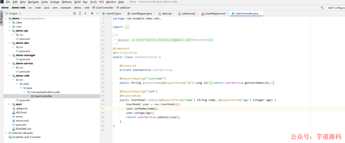Image resolution: width=345 pixels, height=143 pixels.
Task: Open the Refactor menu
Action: click(x=67, y=2)
